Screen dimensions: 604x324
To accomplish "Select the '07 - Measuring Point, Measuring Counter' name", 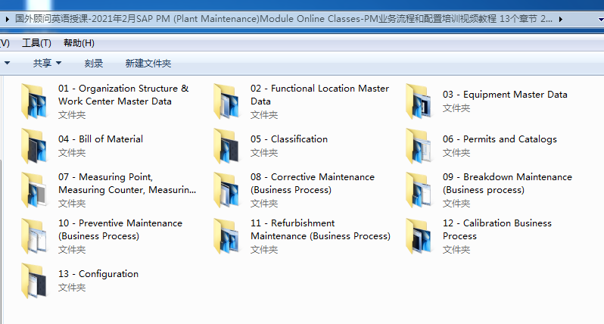I will (x=127, y=183).
